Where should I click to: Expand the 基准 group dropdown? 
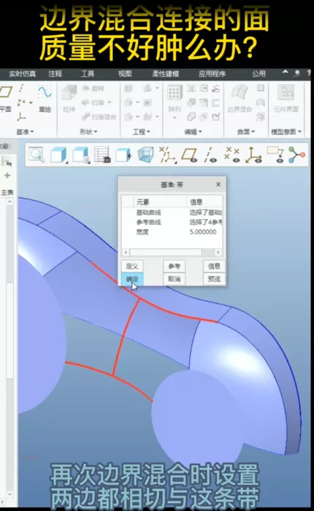[x=25, y=131]
